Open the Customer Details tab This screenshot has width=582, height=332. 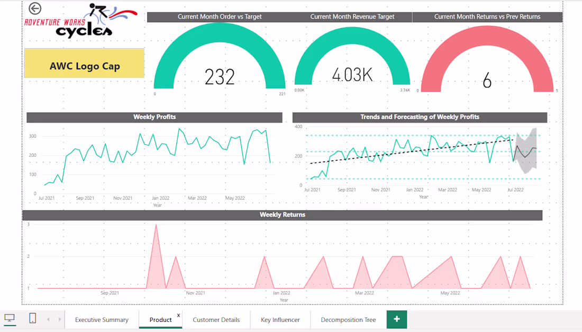216,320
